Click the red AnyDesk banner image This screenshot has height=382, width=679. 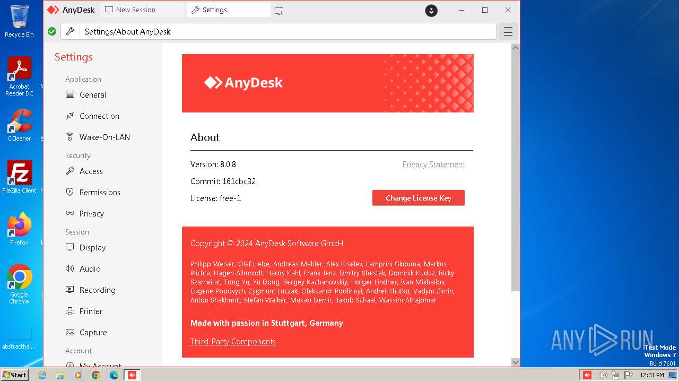(x=328, y=83)
